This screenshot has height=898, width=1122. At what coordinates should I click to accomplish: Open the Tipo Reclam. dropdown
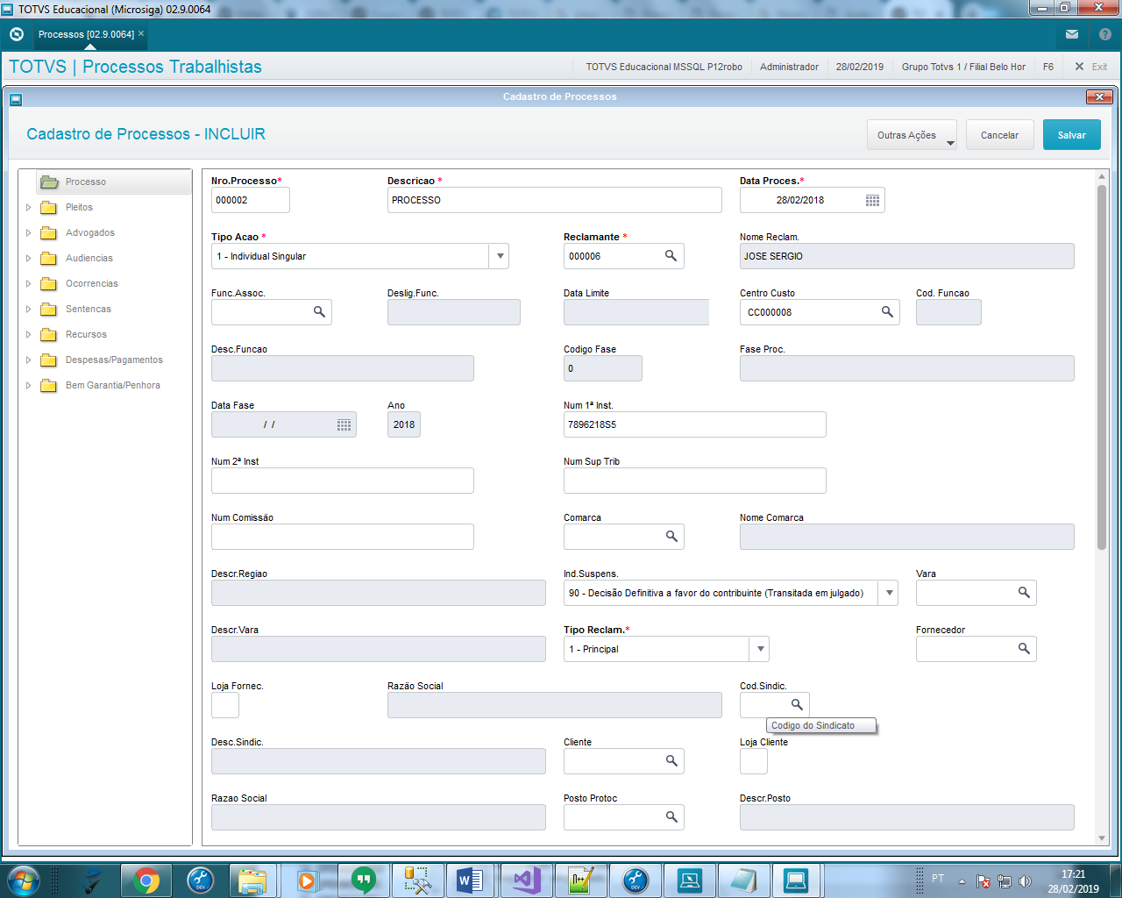point(760,649)
